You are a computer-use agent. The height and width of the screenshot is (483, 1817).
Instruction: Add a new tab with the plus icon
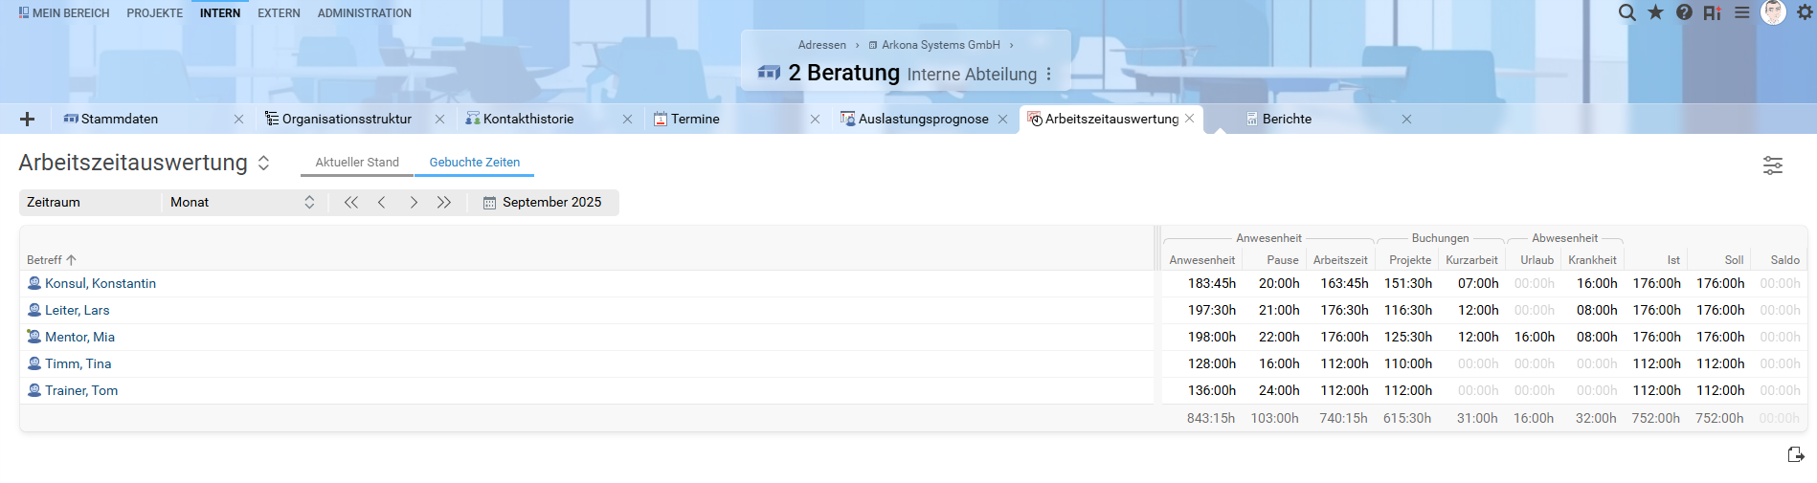[x=27, y=120]
